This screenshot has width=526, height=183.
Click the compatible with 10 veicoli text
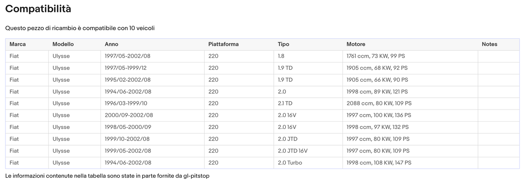click(x=80, y=28)
